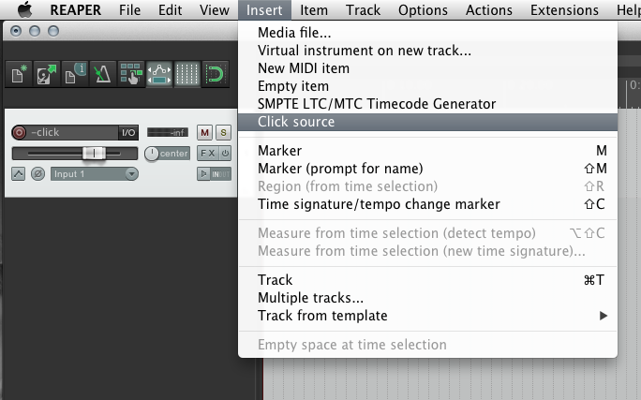Open the Options menu
641x400 pixels.
423,9
